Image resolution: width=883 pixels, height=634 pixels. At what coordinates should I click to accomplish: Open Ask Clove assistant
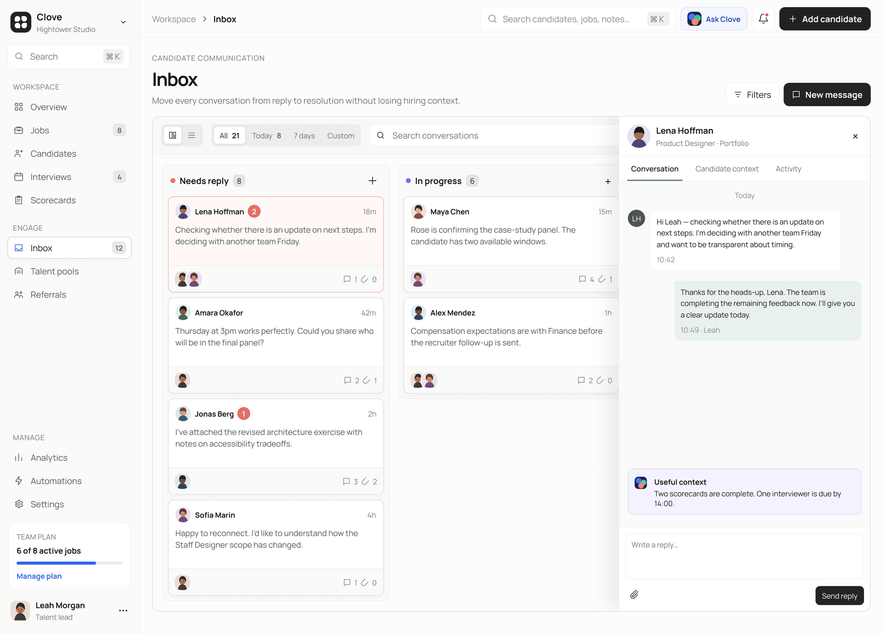click(x=714, y=19)
